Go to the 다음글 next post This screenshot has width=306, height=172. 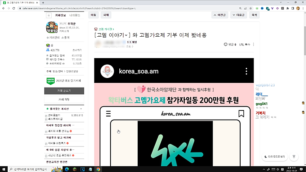(x=238, y=15)
